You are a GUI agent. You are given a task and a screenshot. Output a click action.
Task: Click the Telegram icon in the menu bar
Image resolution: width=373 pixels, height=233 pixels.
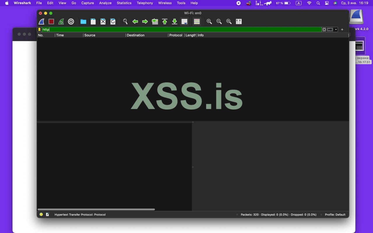point(238,3)
